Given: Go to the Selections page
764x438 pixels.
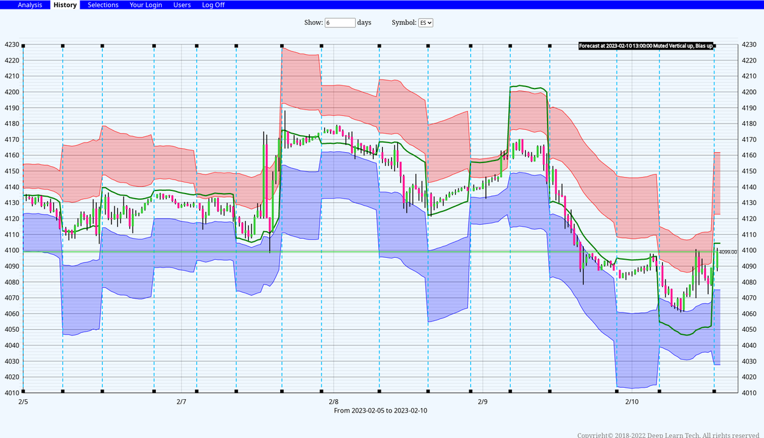Looking at the screenshot, I should coord(103,5).
